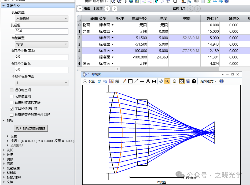The height and width of the screenshot is (185, 250).
Task: Open the 孔径类型 dropdown
Action: tap(42, 18)
